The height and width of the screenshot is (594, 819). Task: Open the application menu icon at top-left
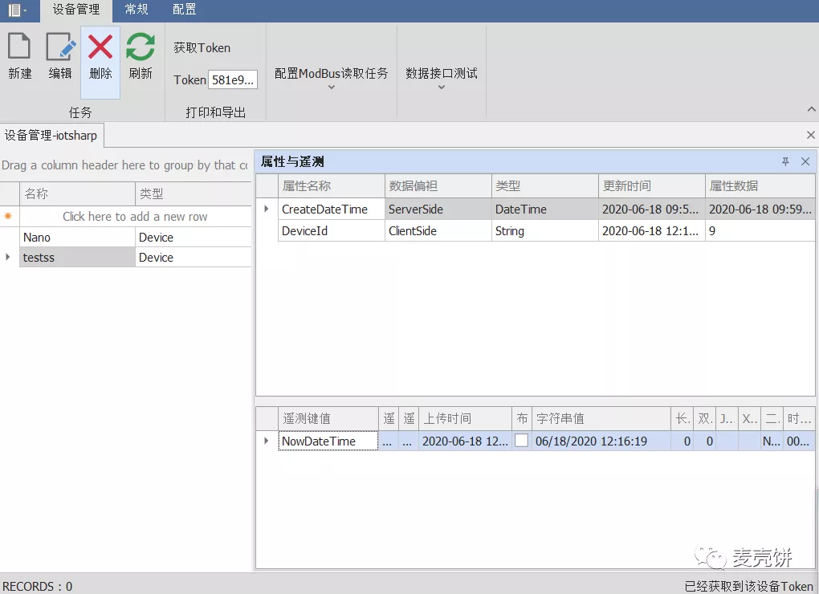(x=17, y=10)
